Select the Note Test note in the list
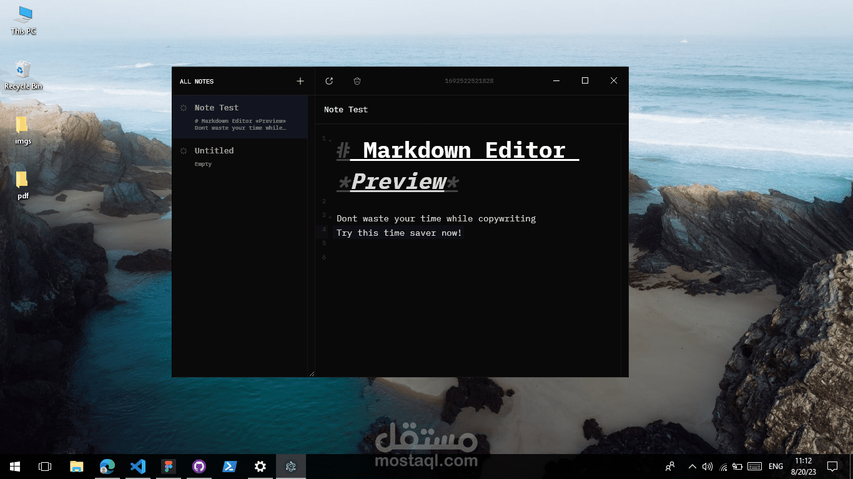Viewport: 853px width, 479px height. tap(240, 117)
